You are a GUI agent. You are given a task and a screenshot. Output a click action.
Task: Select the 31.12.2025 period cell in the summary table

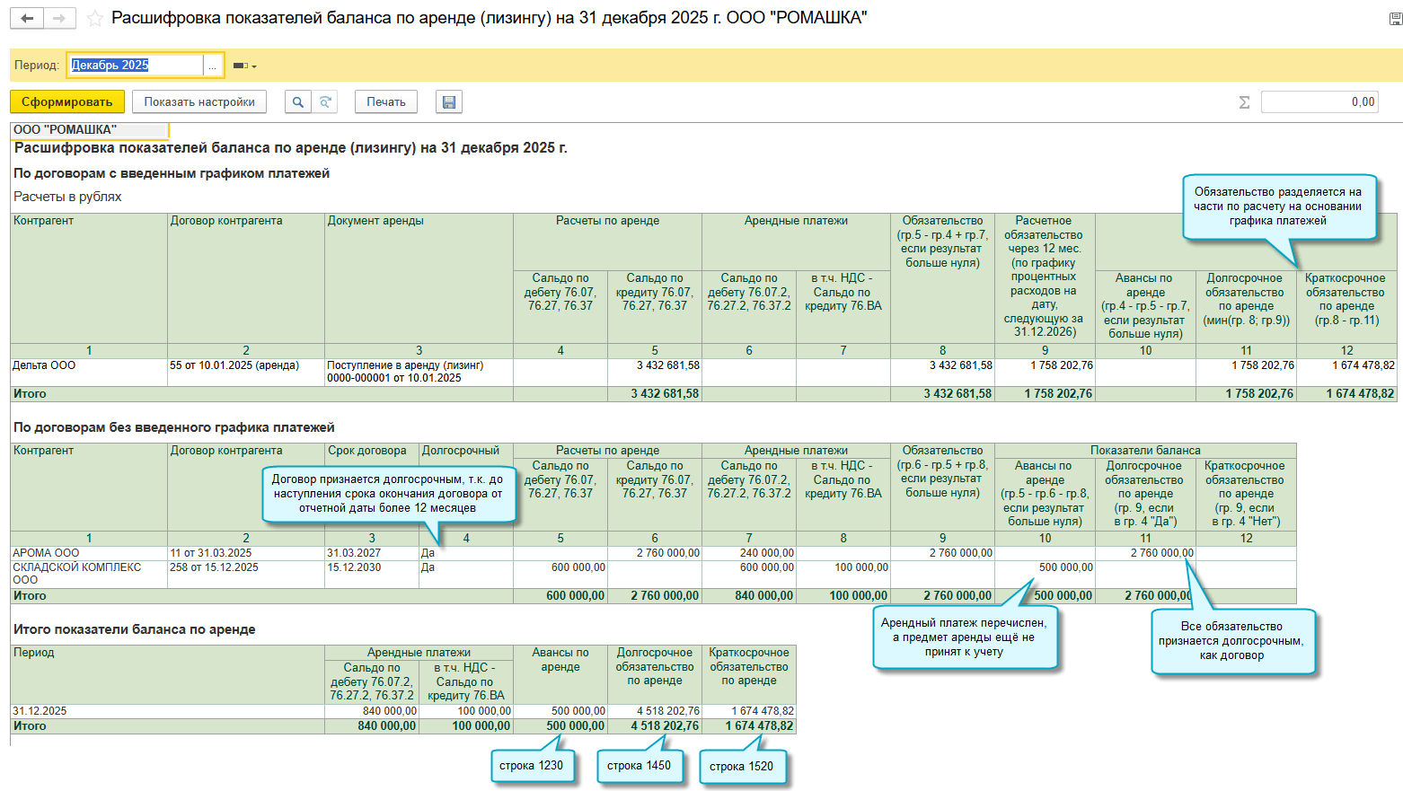167,711
